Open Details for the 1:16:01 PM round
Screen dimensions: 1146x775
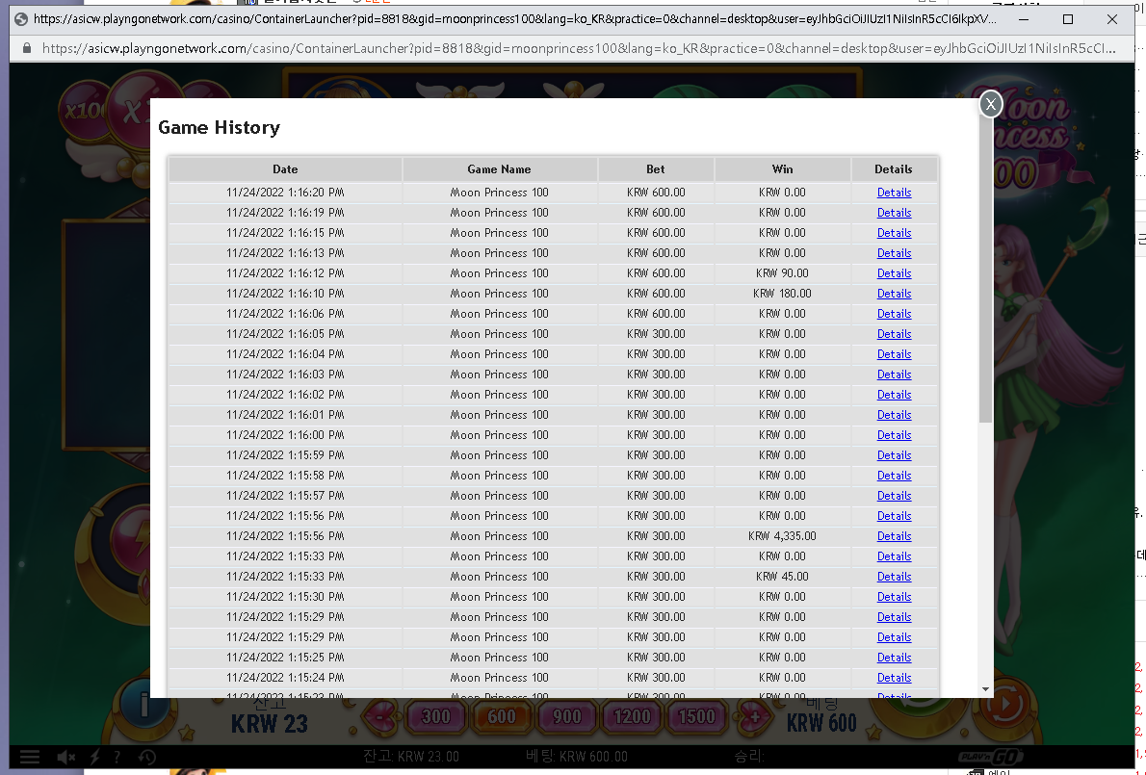[x=894, y=414]
